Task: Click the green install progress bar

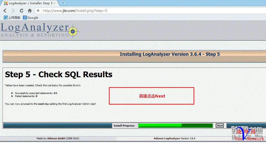Action: pyautogui.click(x=175, y=125)
